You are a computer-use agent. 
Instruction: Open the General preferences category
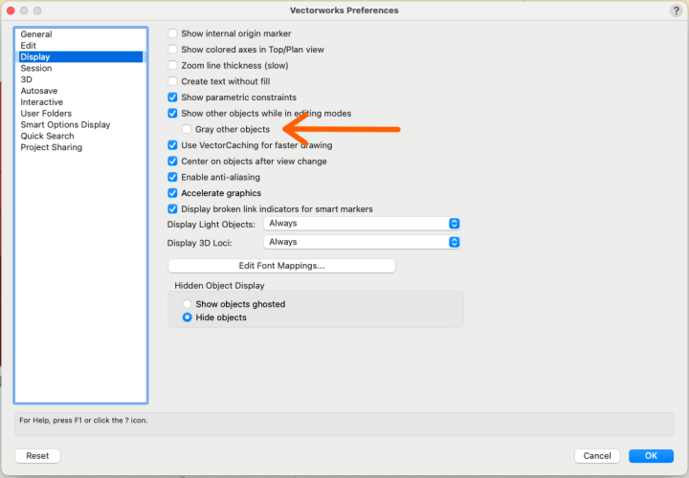click(36, 34)
